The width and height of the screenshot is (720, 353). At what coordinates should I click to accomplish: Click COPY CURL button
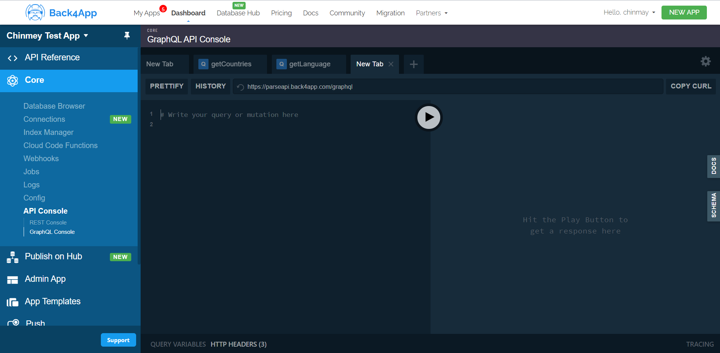[x=691, y=86]
